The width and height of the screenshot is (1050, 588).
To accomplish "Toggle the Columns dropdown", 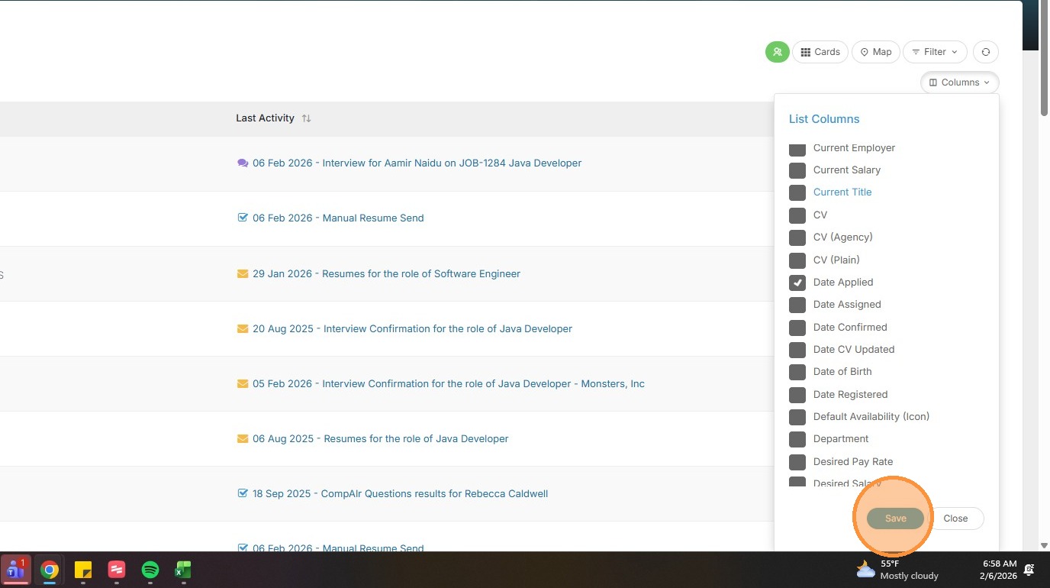I will [959, 82].
